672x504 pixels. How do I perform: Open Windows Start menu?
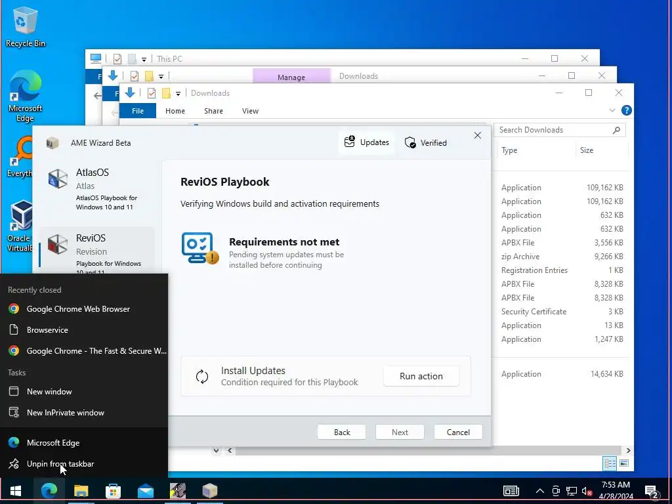(x=16, y=491)
